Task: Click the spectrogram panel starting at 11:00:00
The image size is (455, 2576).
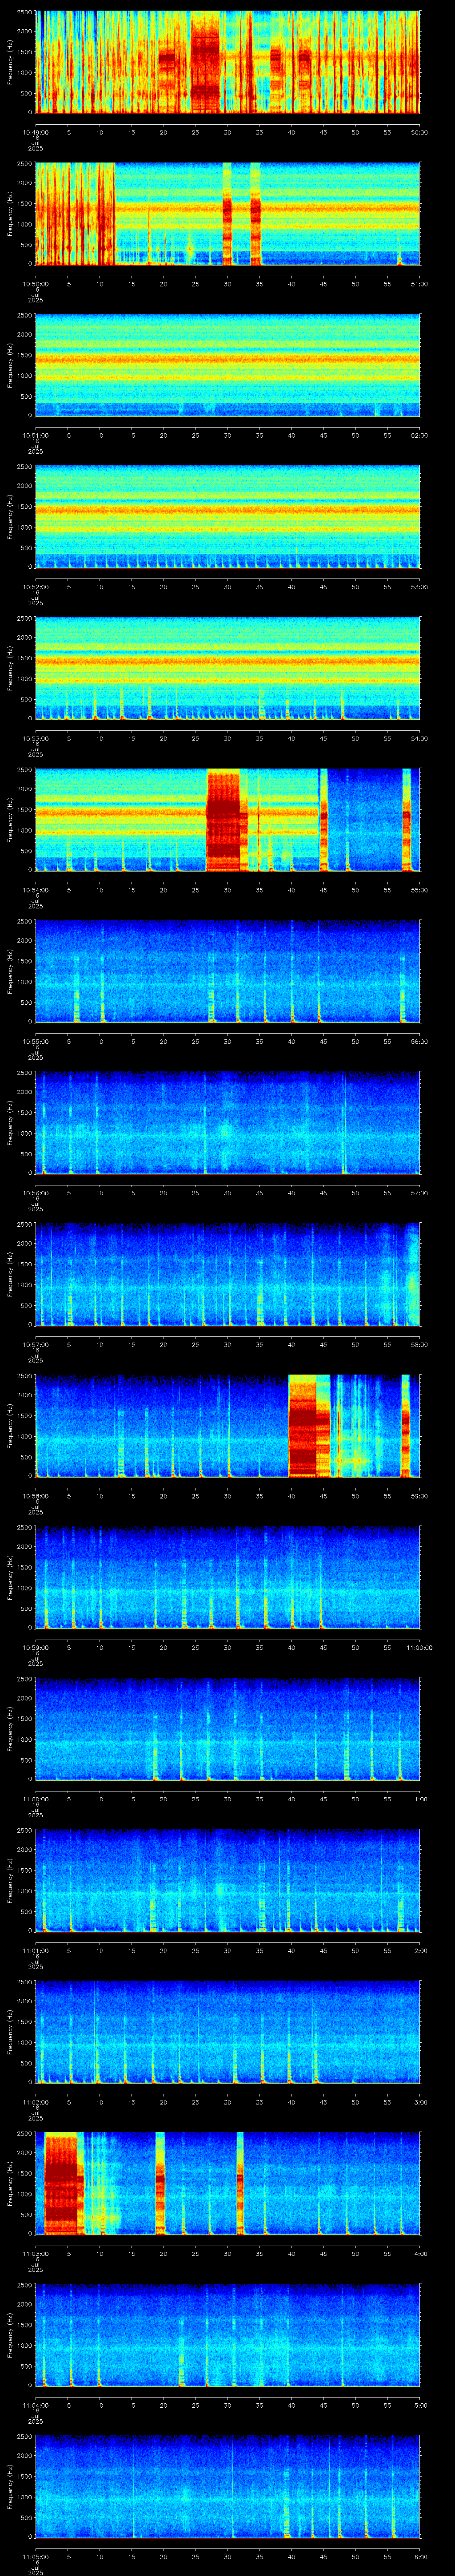Action: (228, 1729)
